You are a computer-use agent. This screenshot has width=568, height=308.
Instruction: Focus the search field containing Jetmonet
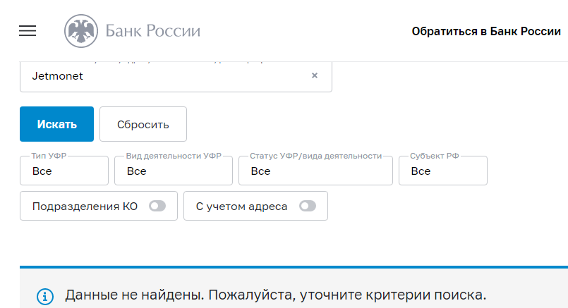[x=176, y=76]
